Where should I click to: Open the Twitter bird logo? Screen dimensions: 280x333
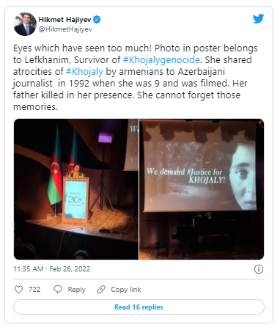(x=258, y=19)
